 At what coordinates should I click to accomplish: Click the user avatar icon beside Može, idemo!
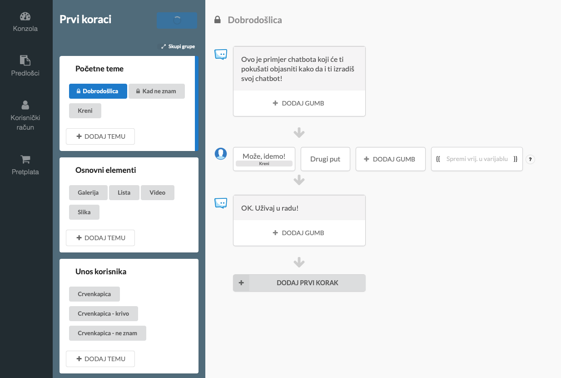[x=221, y=154]
